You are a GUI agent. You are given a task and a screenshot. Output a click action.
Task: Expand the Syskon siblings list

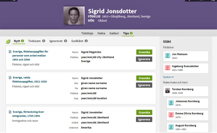(168, 77)
